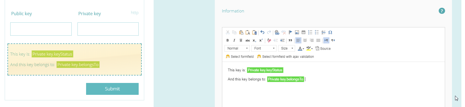Click the Submit button

[x=112, y=89]
